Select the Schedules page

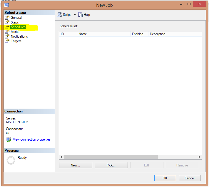click(18, 27)
